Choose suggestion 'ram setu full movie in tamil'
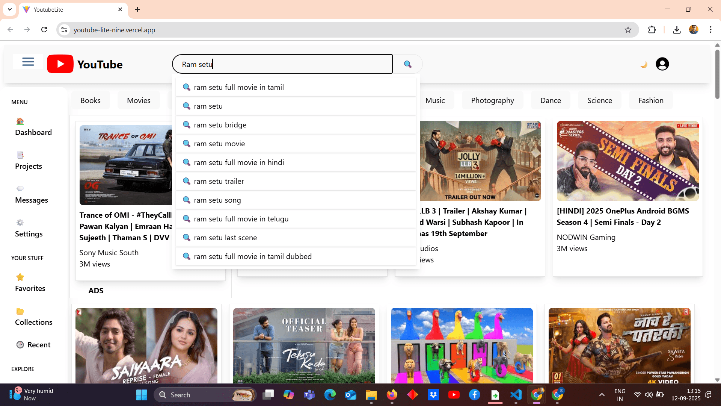Screen dimensions: 721x406 (x=296, y=87)
